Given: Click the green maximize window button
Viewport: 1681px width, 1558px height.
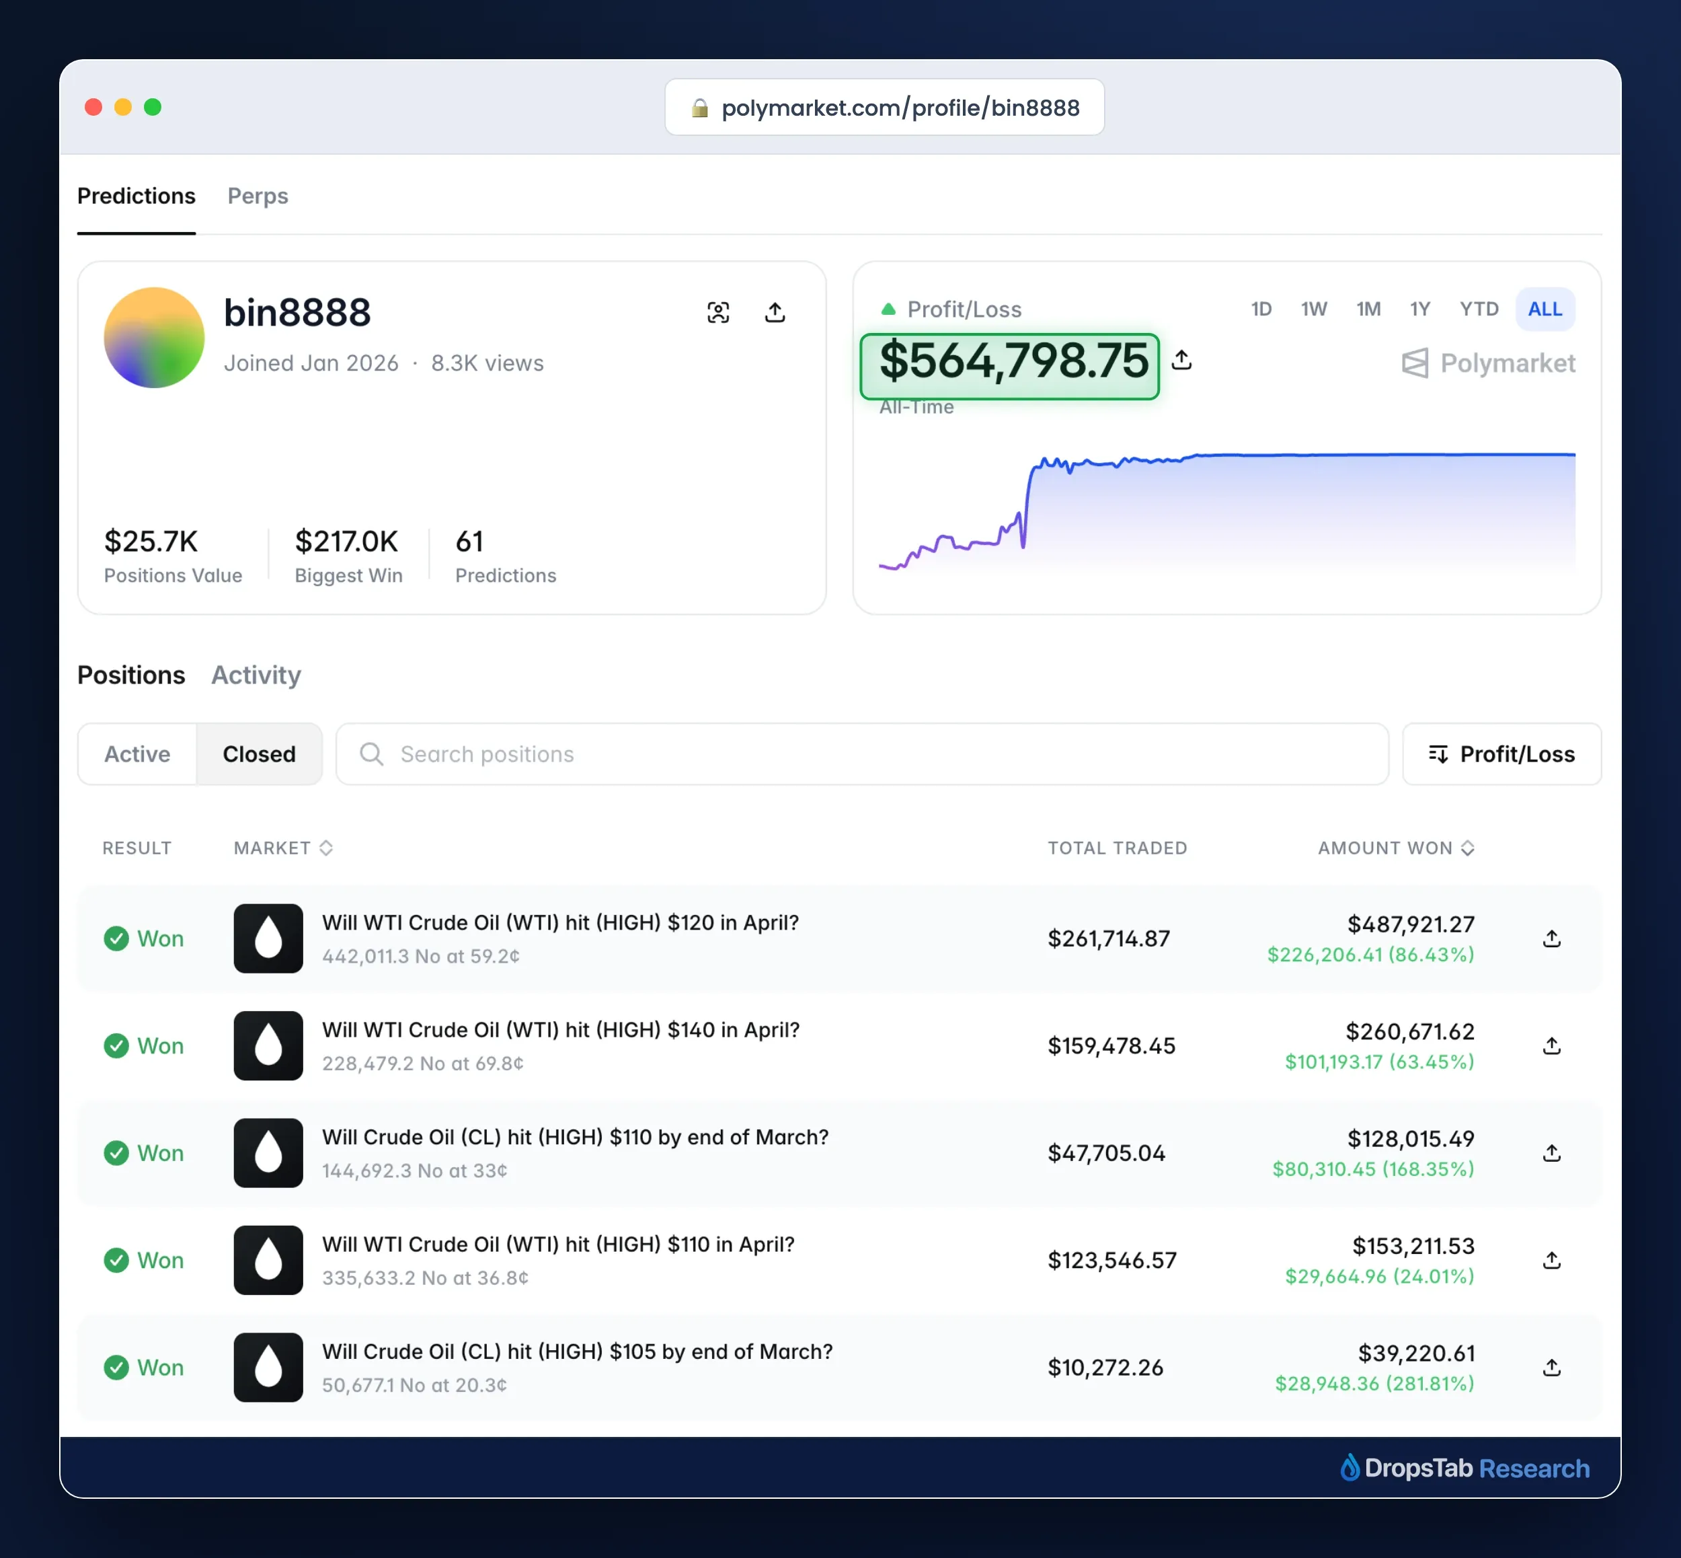Looking at the screenshot, I should pos(153,107).
